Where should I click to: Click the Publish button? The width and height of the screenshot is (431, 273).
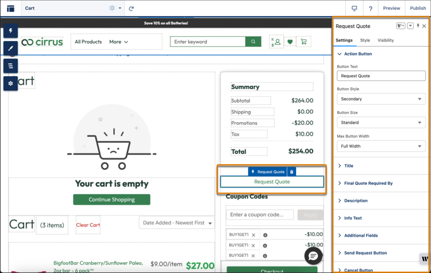(x=418, y=8)
